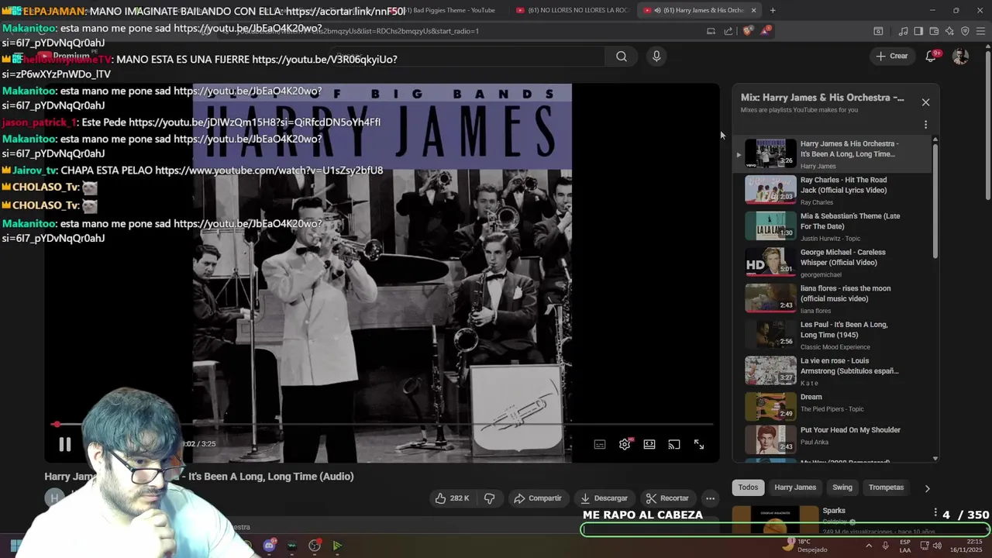Open more actions next to Recortar

710,498
